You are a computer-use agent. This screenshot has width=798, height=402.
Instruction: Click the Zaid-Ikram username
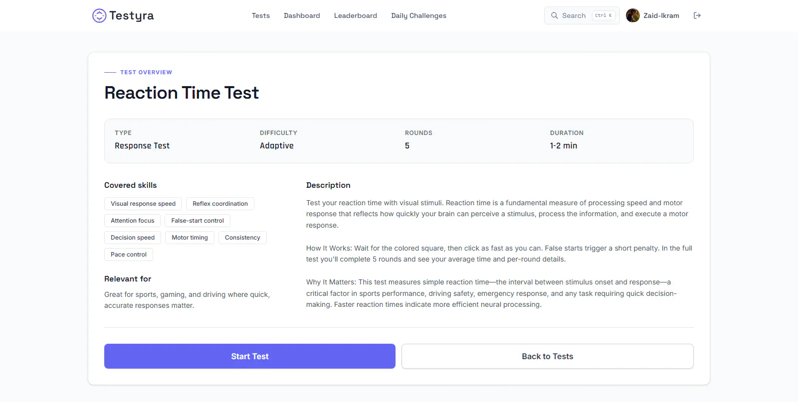point(661,15)
